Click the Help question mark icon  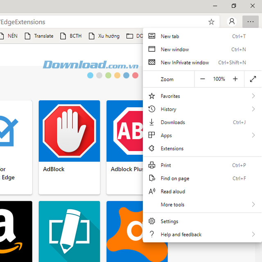click(152, 234)
